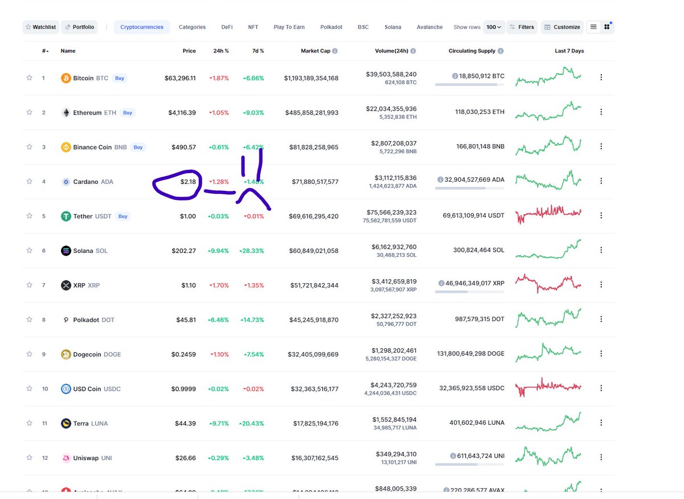This screenshot has width=684, height=499.
Task: Switch to the NFT tab
Action: pos(253,27)
